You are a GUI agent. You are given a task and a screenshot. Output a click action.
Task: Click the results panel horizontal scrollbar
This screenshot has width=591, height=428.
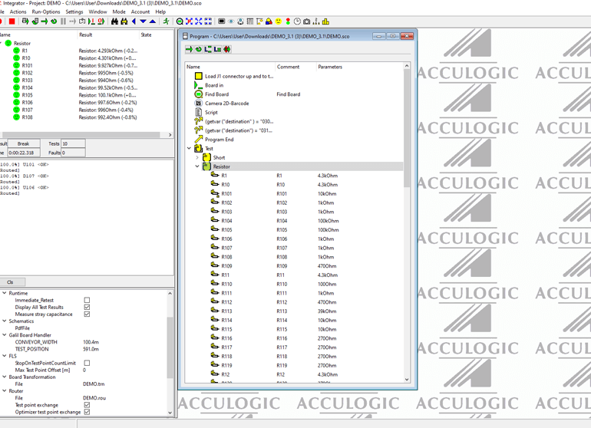tap(81, 135)
